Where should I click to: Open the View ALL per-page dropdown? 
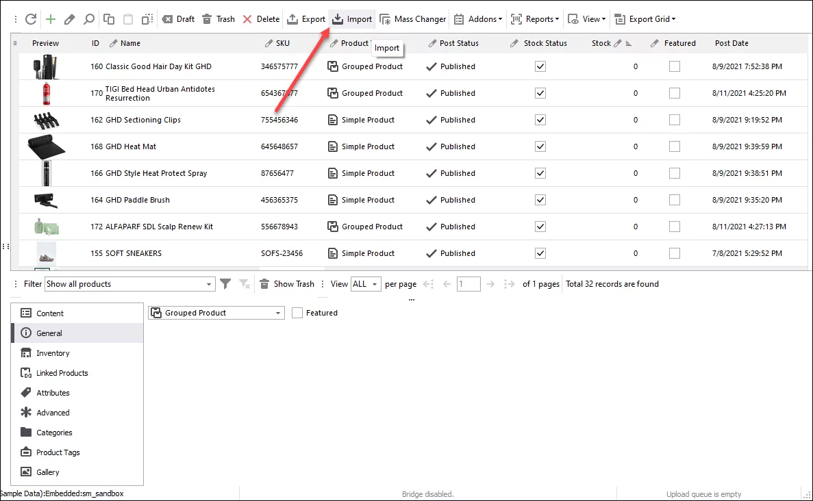[366, 283]
